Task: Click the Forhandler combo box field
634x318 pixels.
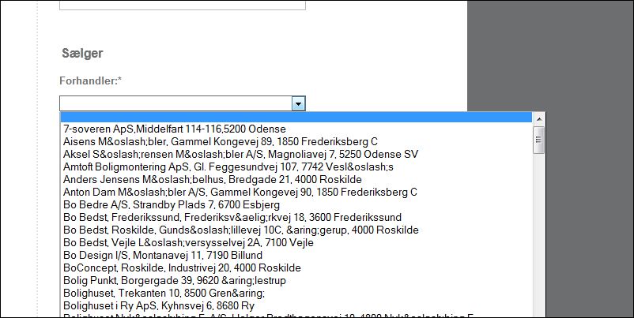Action: pyautogui.click(x=175, y=103)
